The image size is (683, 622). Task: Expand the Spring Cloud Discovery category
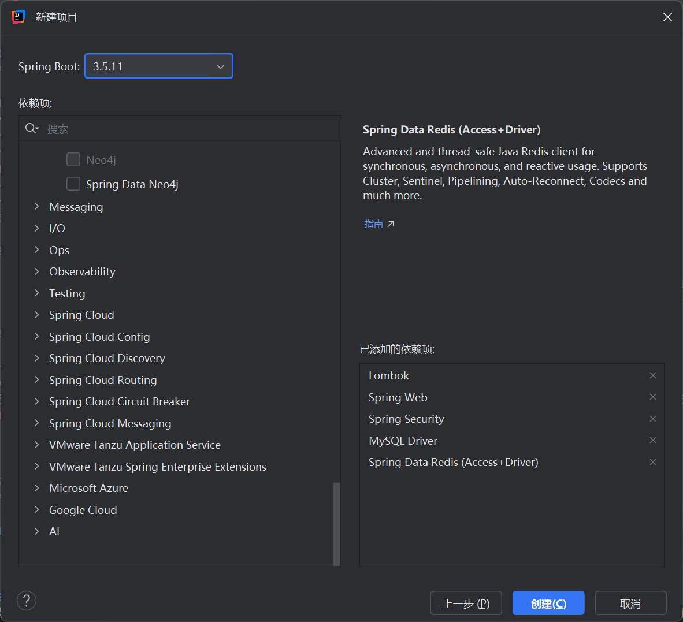[36, 358]
